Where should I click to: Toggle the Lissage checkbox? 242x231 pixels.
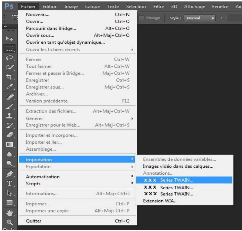coord(142,18)
